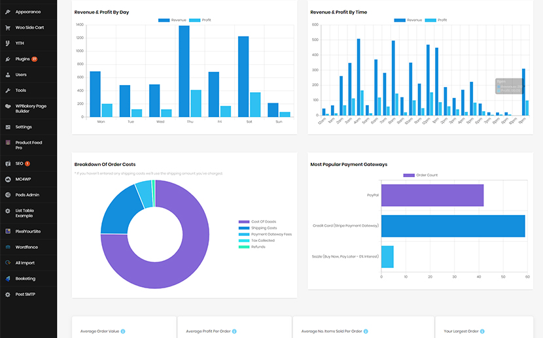
Task: Click the SEO notification badge
Action: click(x=27, y=163)
